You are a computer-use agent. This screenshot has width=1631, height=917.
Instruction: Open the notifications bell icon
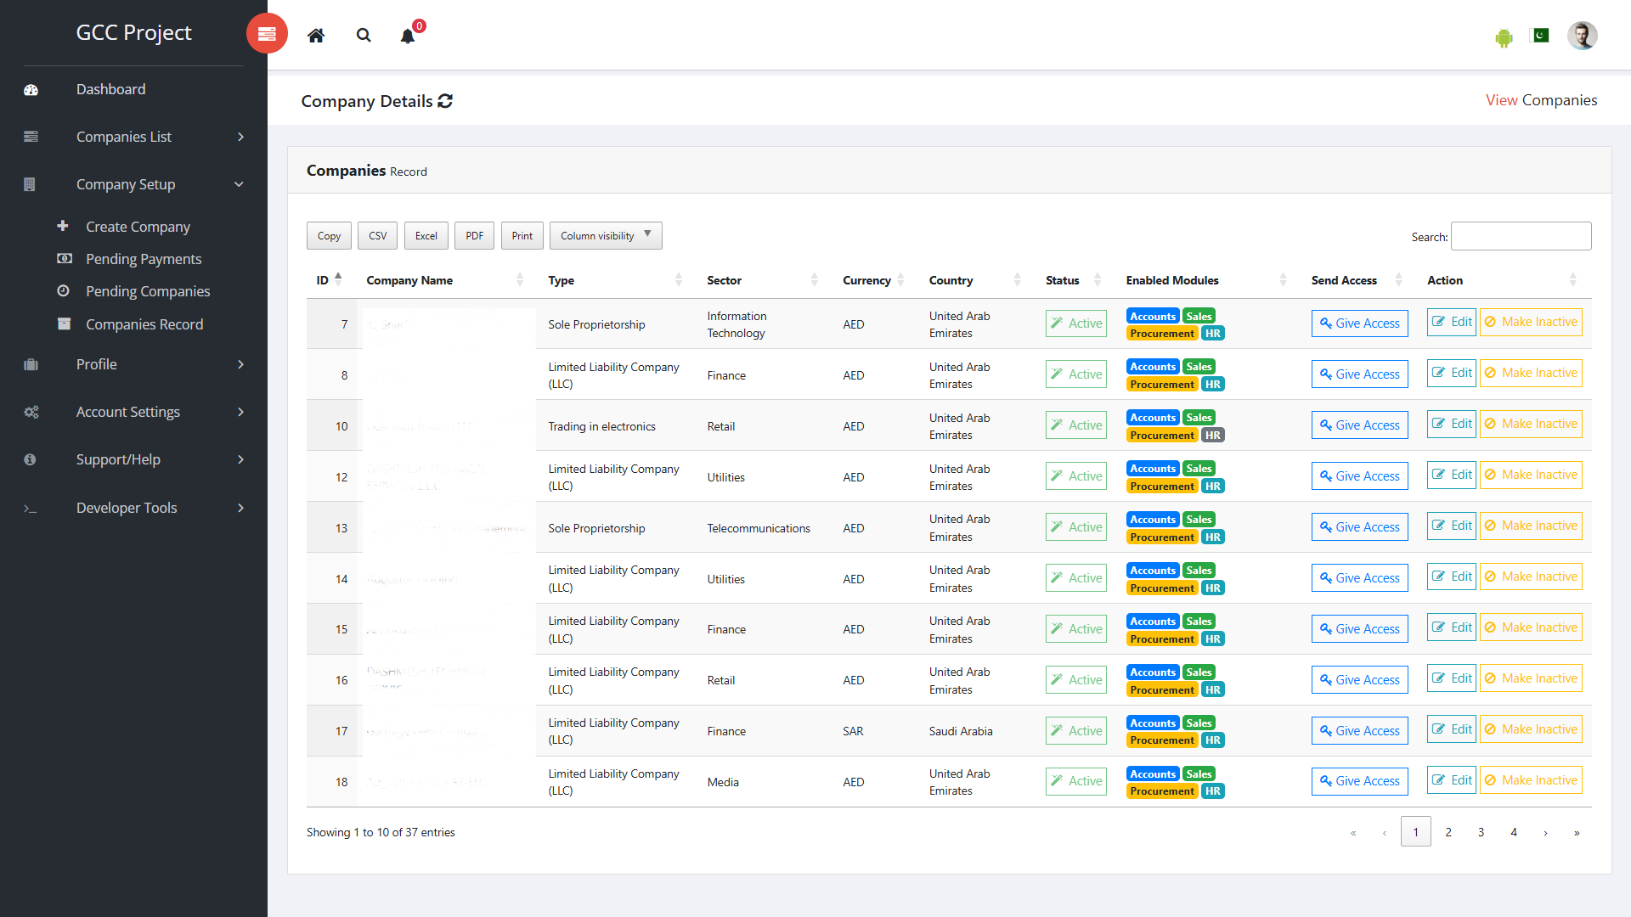pyautogui.click(x=408, y=36)
